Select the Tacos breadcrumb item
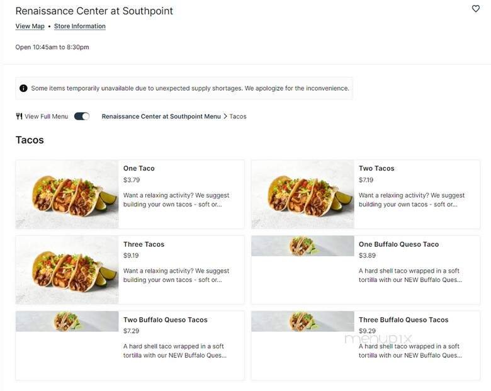491x391 pixels. (238, 116)
